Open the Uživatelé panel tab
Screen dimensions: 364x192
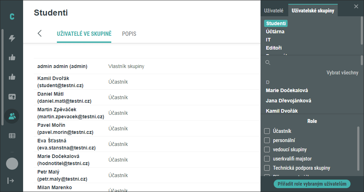pyautogui.click(x=274, y=11)
